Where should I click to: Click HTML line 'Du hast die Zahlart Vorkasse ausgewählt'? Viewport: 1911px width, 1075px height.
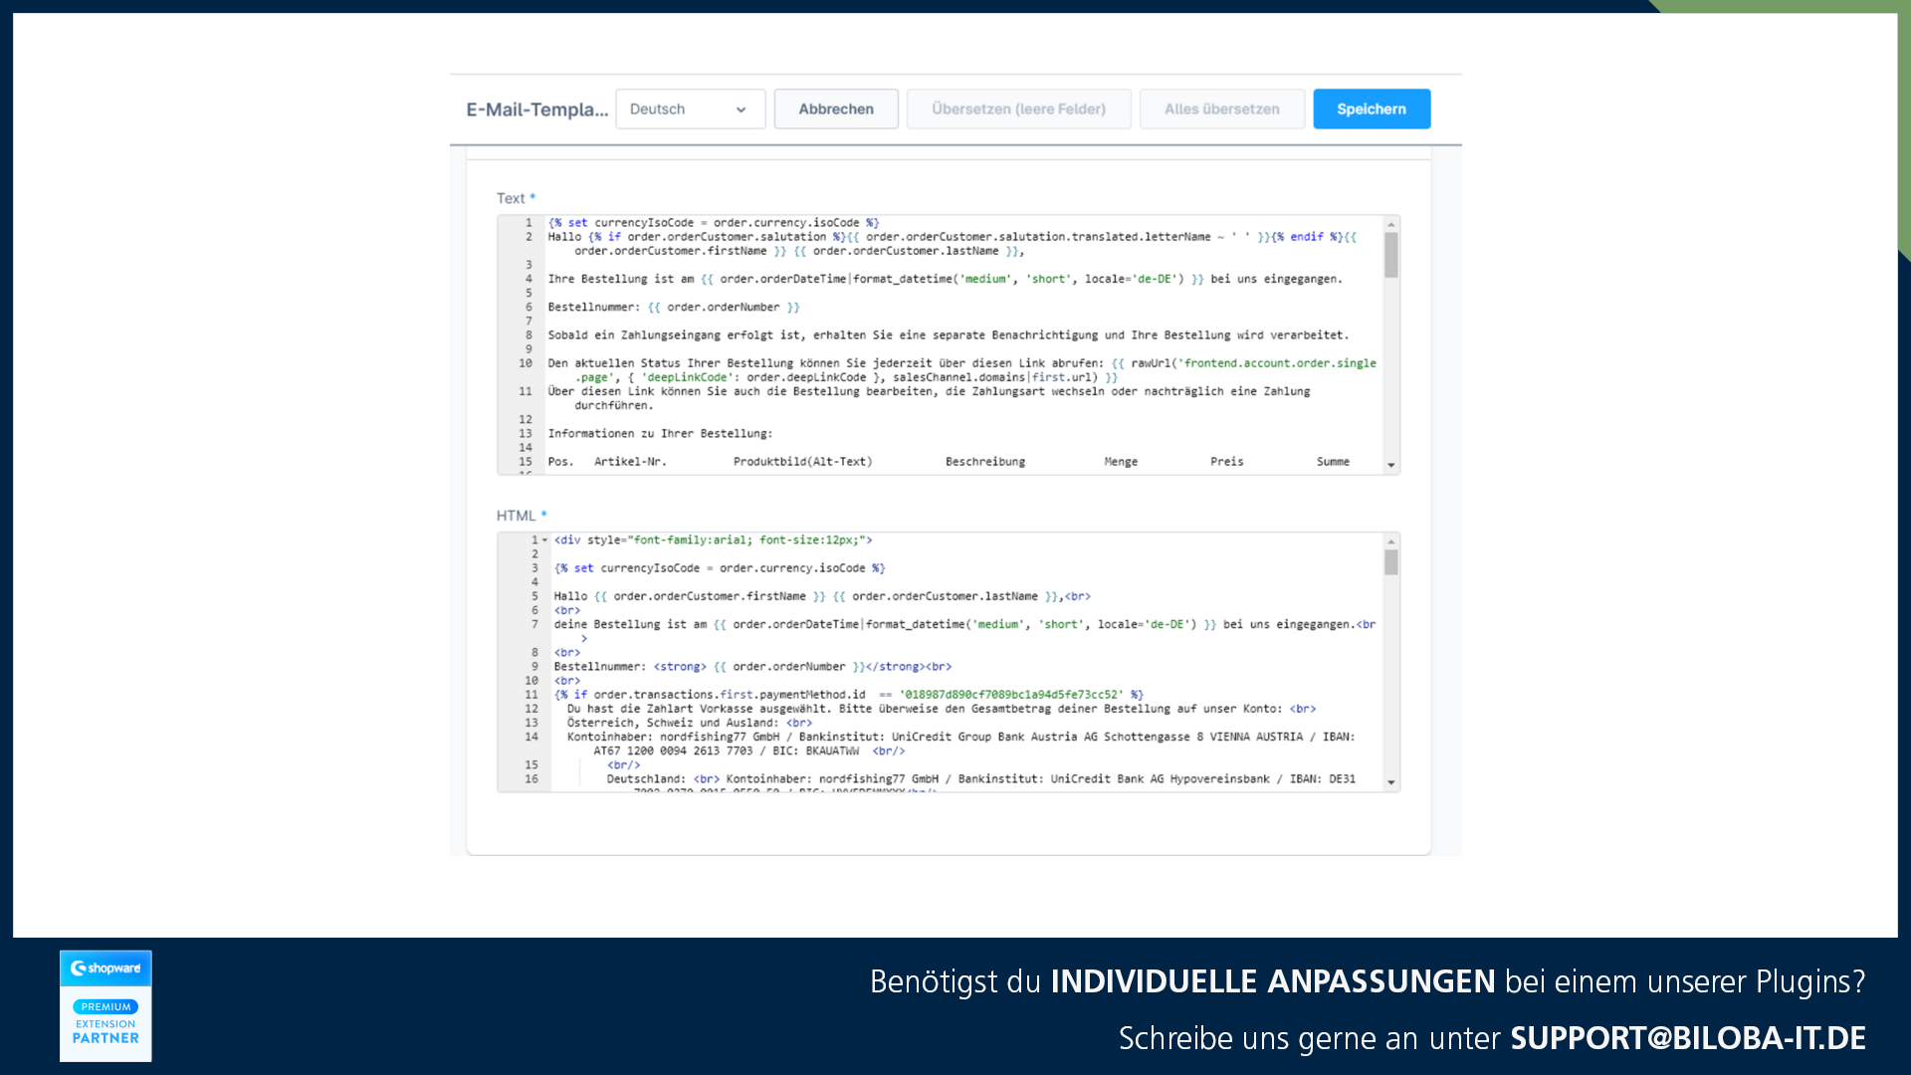coord(942,710)
